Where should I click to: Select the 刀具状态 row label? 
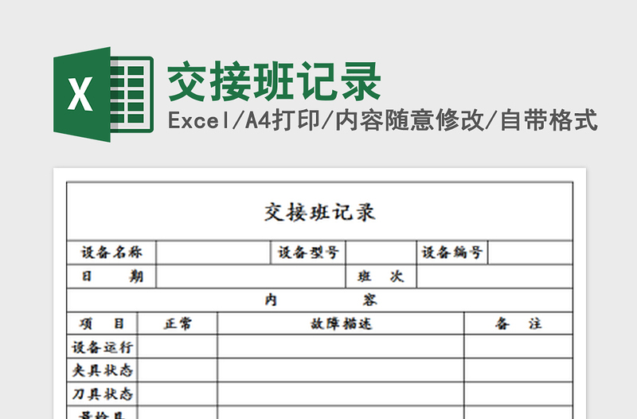coord(103,394)
